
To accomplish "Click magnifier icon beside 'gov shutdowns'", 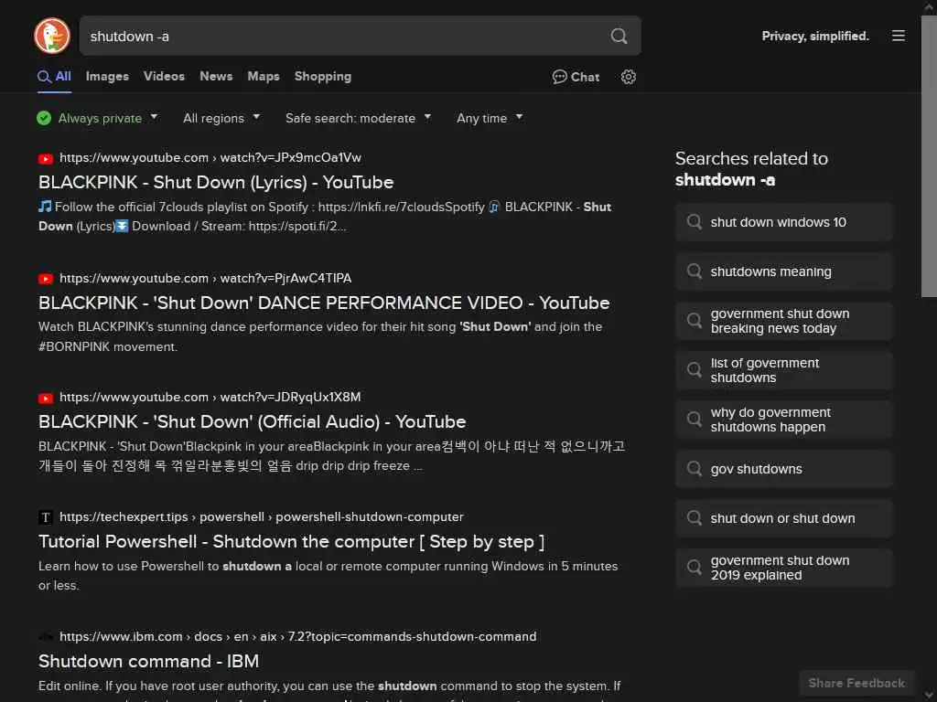I will click(x=695, y=469).
